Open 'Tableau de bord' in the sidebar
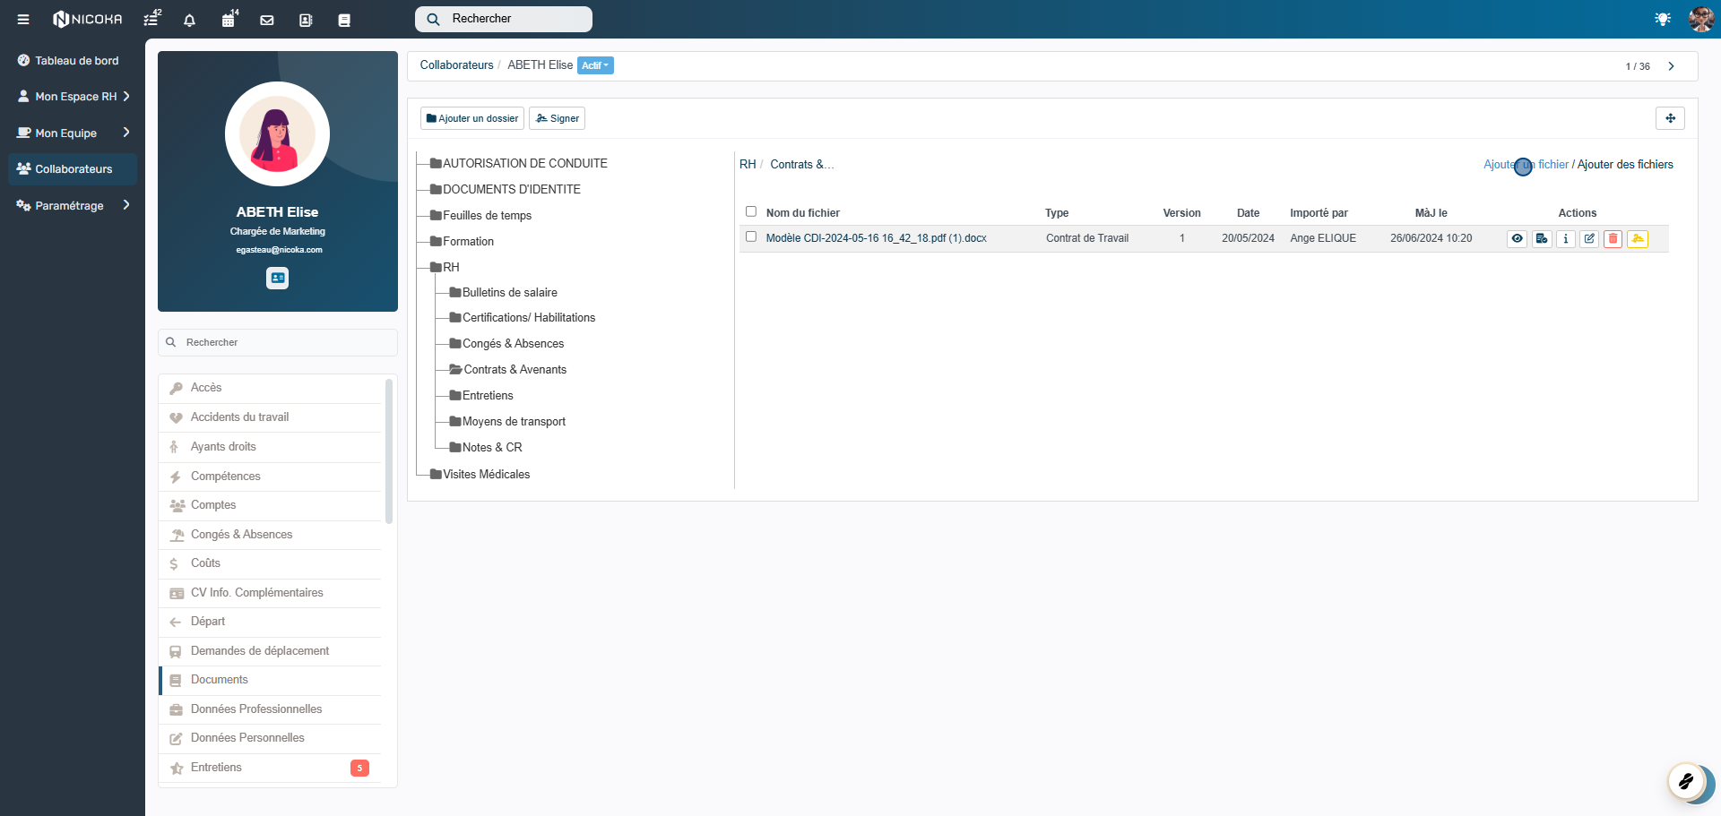 tap(76, 61)
